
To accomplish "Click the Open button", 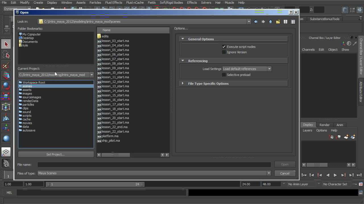I will 285,164.
